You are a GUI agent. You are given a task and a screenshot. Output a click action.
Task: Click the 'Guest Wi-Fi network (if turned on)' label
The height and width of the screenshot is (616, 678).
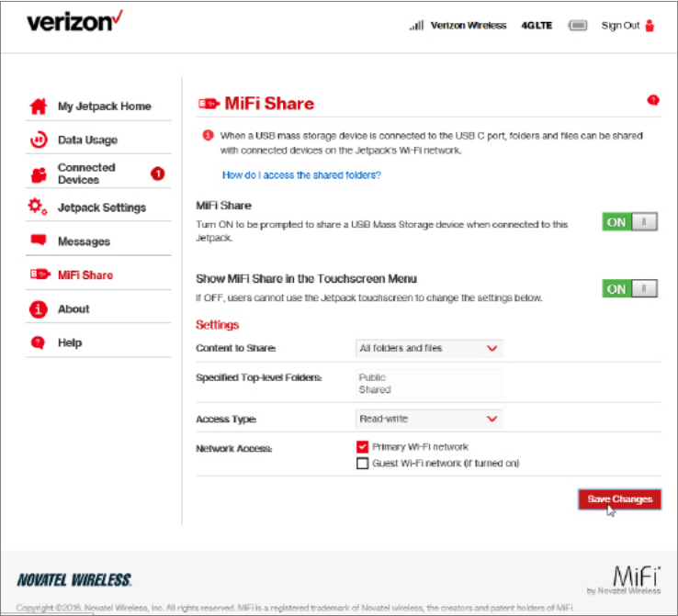pos(446,463)
